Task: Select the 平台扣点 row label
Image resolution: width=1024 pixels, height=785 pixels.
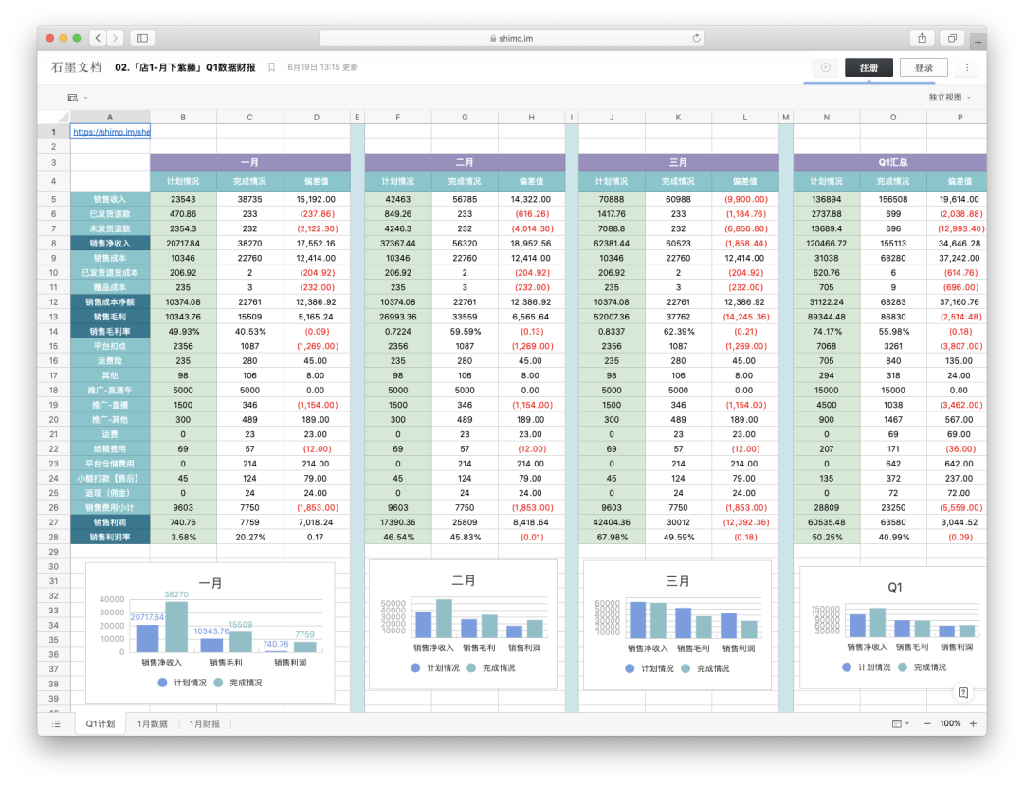Action: (x=110, y=346)
